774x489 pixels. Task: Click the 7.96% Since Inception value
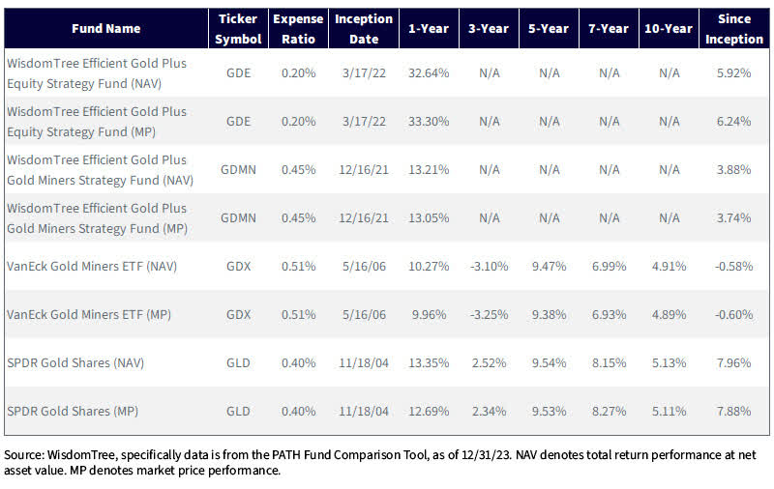click(735, 363)
